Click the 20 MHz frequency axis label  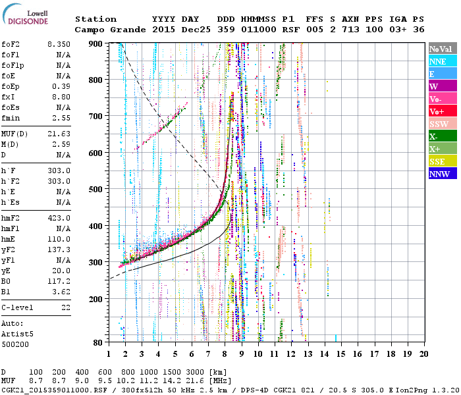[x=423, y=354]
